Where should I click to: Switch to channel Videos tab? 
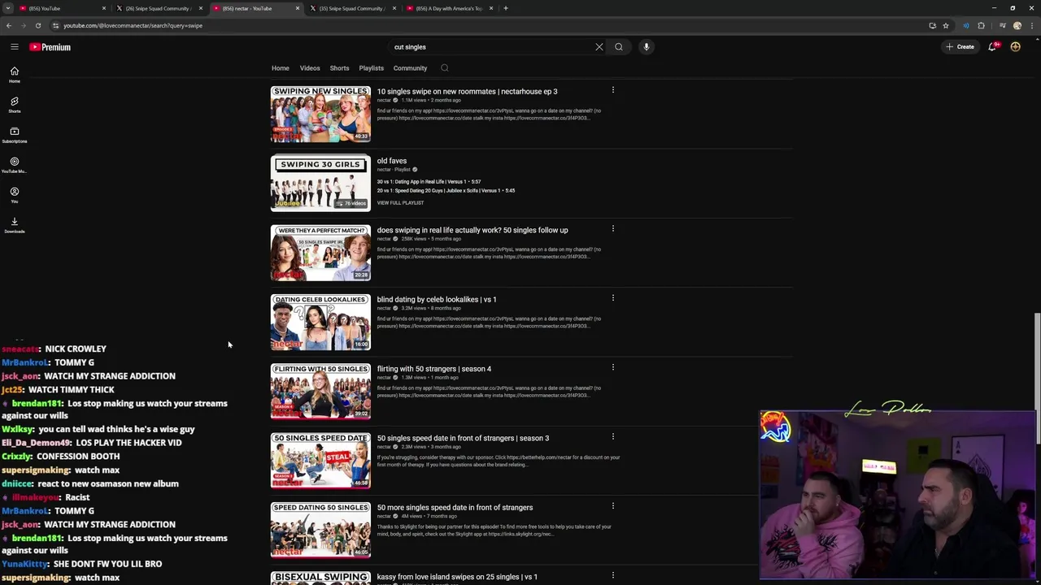coord(310,68)
